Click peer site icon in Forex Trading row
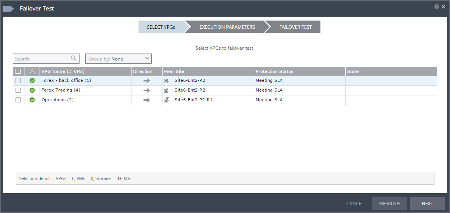The width and height of the screenshot is (450, 213). [166, 90]
